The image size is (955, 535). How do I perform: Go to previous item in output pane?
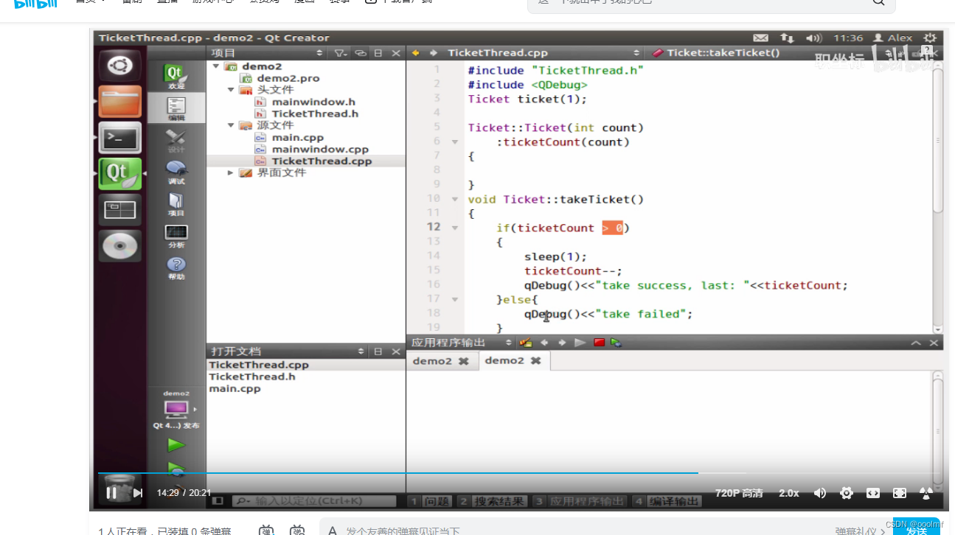(544, 343)
